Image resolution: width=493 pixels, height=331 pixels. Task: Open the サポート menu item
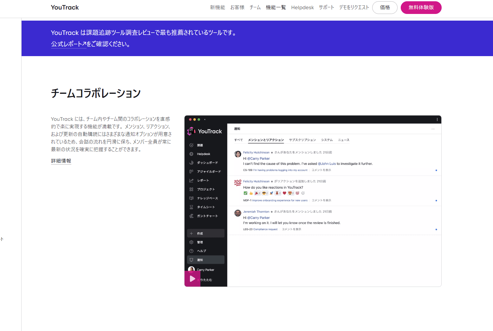pos(327,7)
